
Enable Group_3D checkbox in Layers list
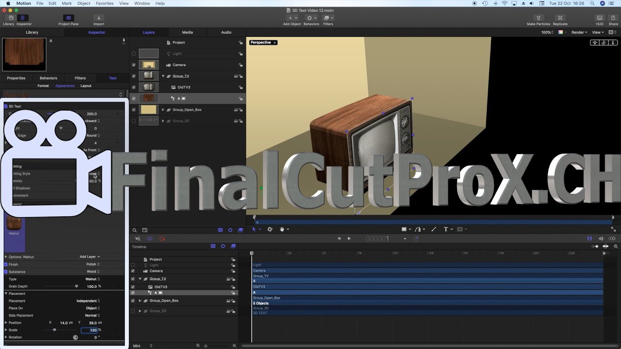tap(134, 121)
